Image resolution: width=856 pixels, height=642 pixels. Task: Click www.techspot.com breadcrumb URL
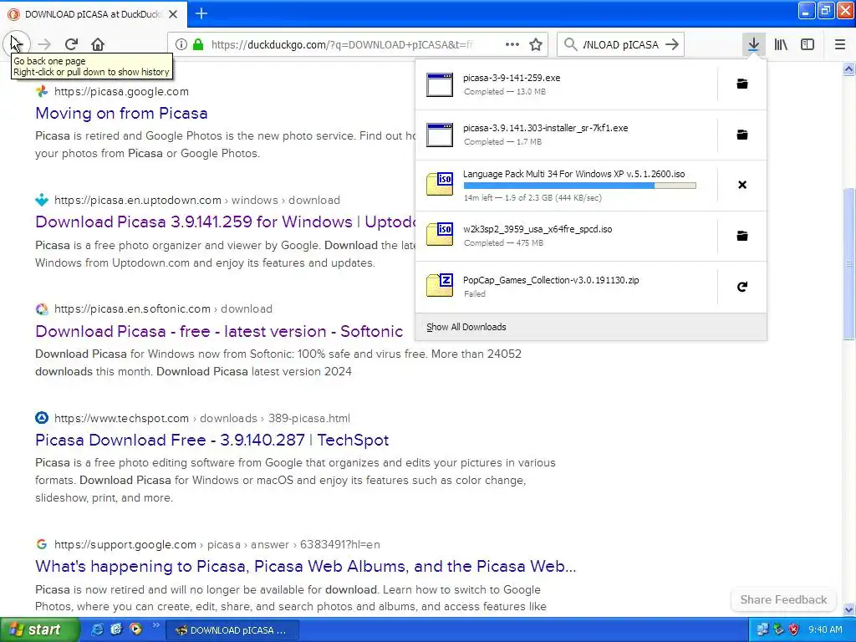click(x=202, y=418)
